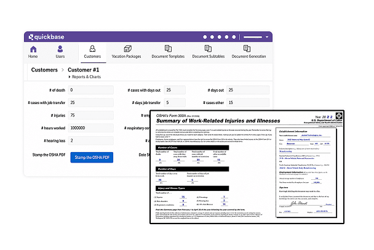Screen dimensions: 374x250
Task: Click the Document Generation tab label
Action: (x=249, y=57)
